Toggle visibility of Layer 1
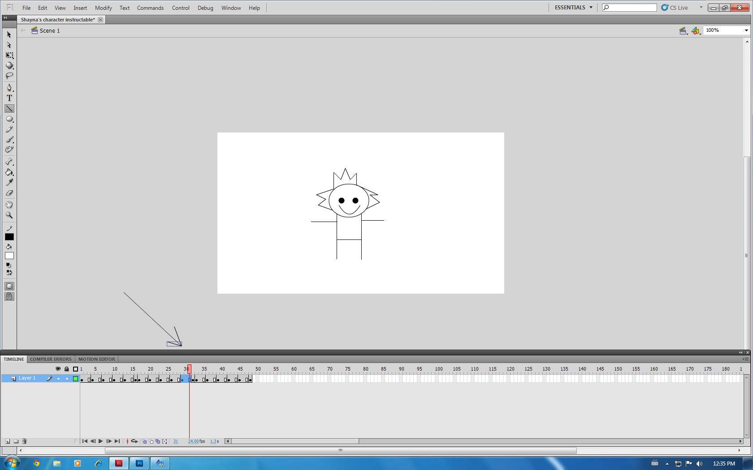The image size is (753, 470). pyautogui.click(x=58, y=378)
